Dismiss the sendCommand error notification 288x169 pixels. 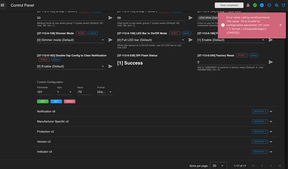tap(280, 25)
